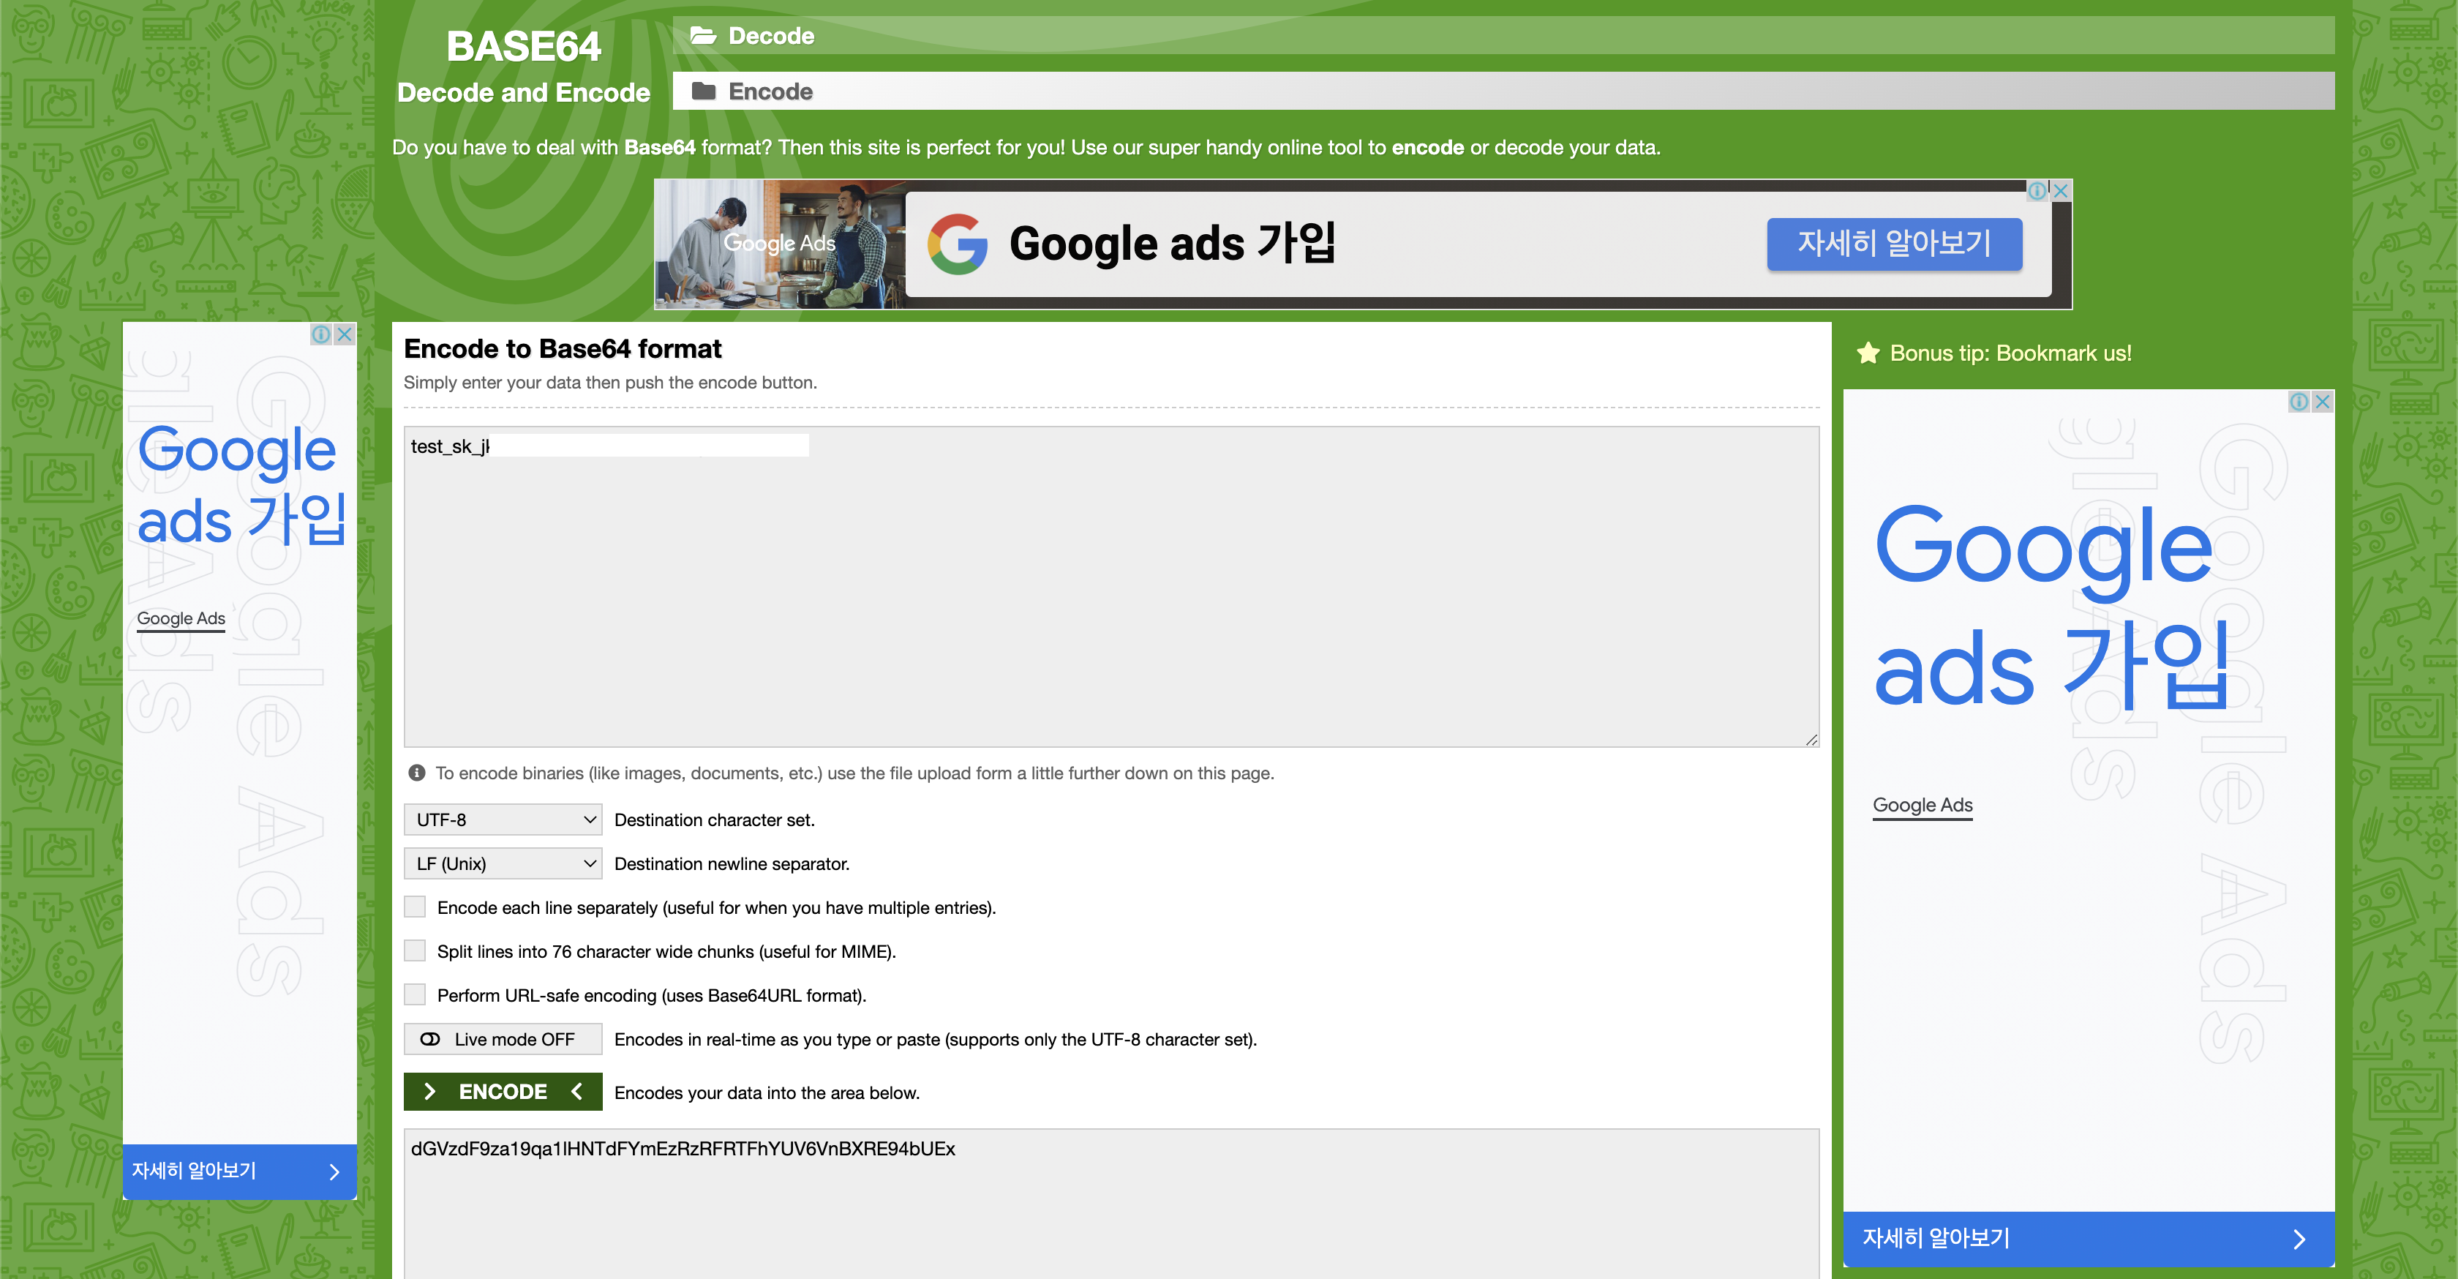Enable Split lines into 76 character chunks
The image size is (2458, 1279).
click(x=415, y=950)
